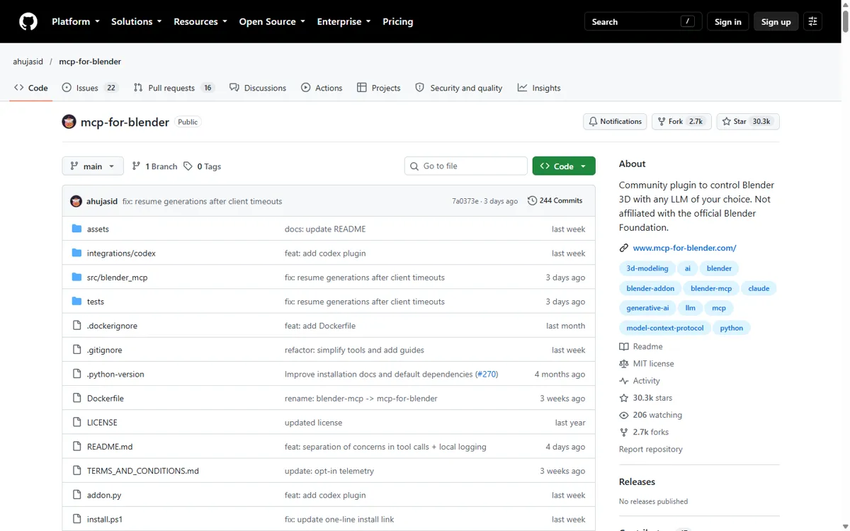
Task: Click the Notifications button
Action: (x=615, y=122)
